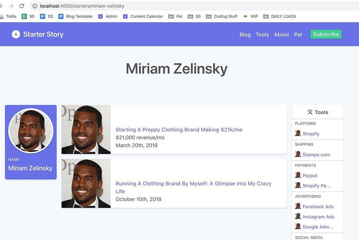Screen dimensions: 359x240
Task: Open the Facebook Ads tool link
Action: [x=318, y=207]
